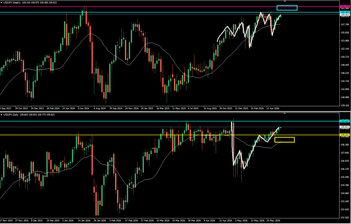Select the yellow rectangle object on Daily chart

click(x=285, y=140)
